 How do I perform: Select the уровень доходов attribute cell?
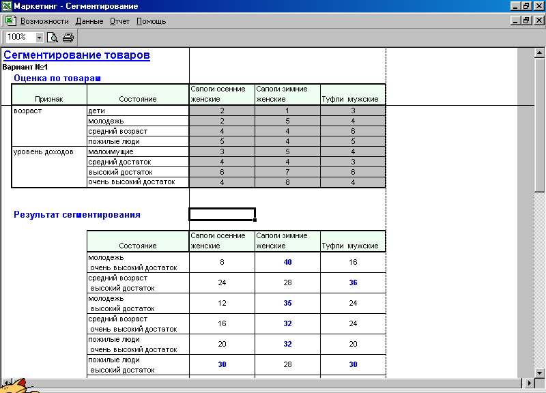(49, 166)
